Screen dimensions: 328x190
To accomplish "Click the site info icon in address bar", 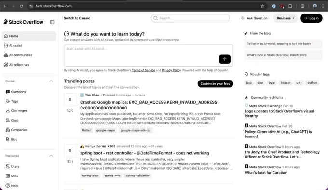I will point(31,6).
